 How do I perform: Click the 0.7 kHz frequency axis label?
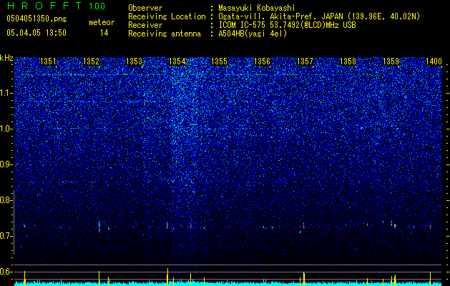coord(6,236)
